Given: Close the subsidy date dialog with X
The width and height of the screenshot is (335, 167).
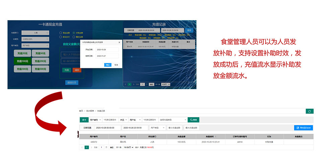Looking at the screenshot, I should 119,43.
